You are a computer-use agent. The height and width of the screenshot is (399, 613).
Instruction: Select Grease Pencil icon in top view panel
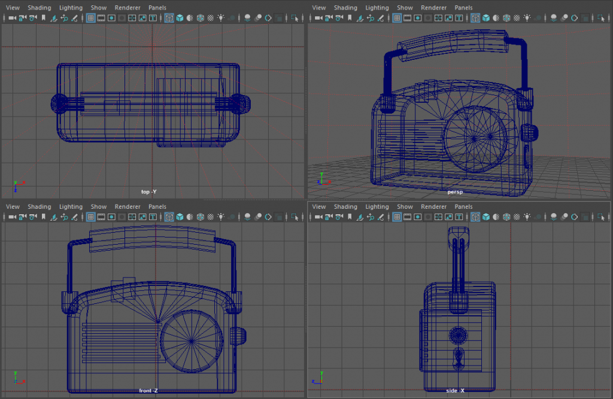click(75, 18)
